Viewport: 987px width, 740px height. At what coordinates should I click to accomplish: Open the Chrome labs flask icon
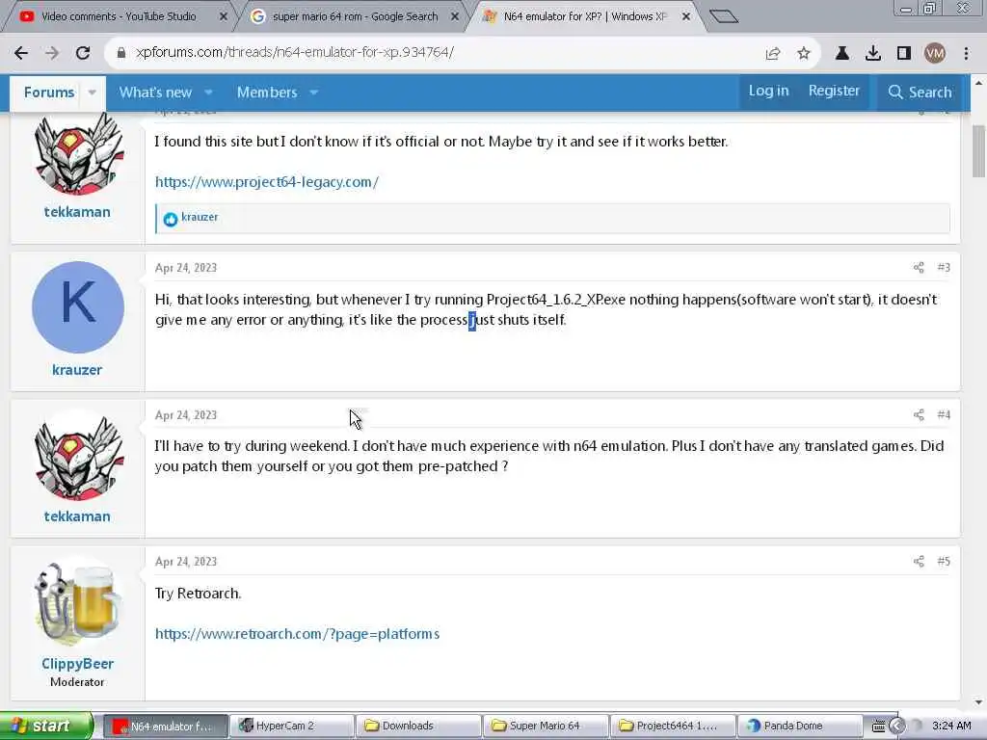pyautogui.click(x=842, y=54)
